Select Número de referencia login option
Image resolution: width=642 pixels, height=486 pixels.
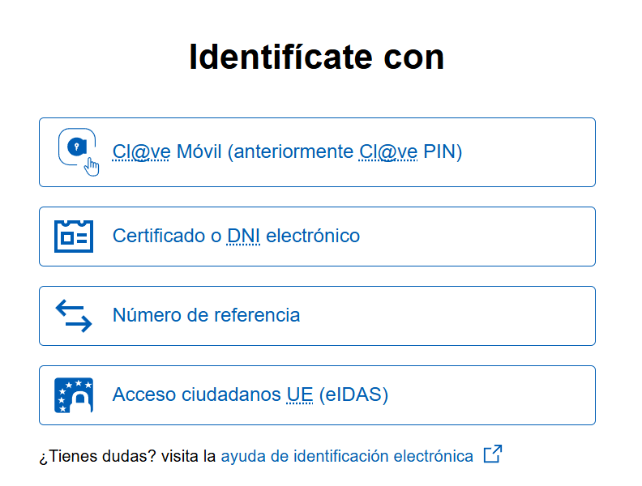(x=317, y=316)
